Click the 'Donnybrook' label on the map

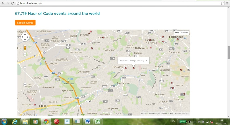point(175,52)
